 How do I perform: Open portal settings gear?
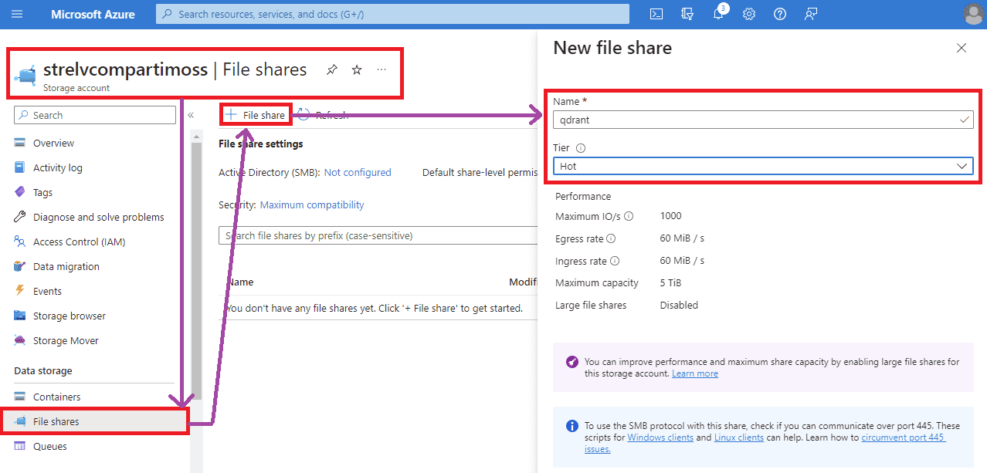[x=749, y=14]
